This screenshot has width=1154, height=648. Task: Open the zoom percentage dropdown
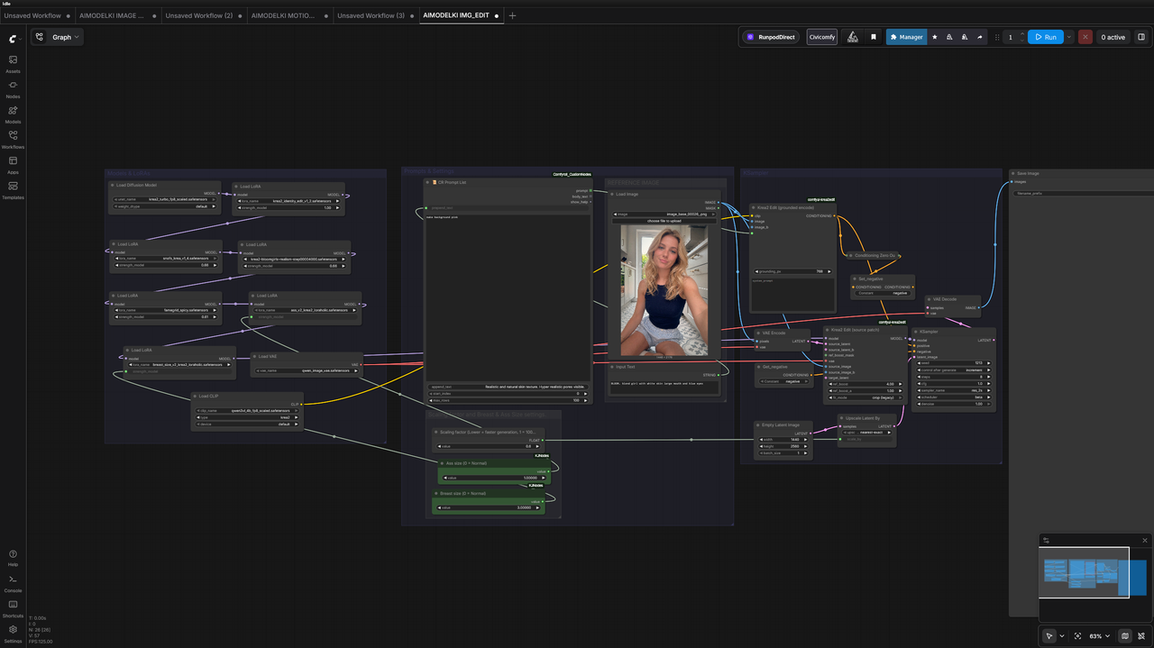coord(1100,636)
